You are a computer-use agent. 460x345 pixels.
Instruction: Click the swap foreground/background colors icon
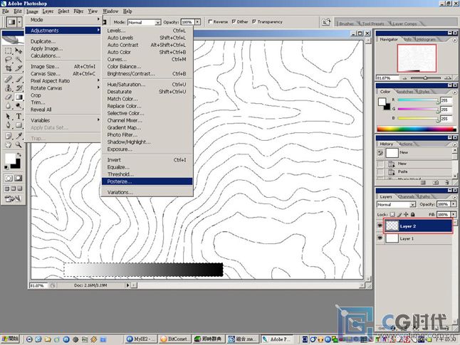19,154
